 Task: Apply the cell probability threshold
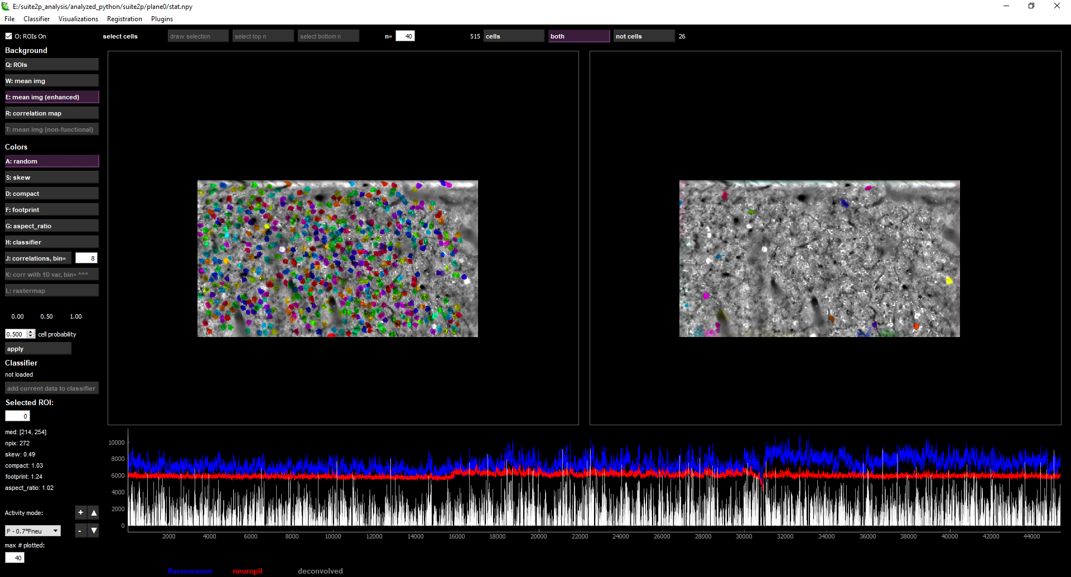coord(37,348)
